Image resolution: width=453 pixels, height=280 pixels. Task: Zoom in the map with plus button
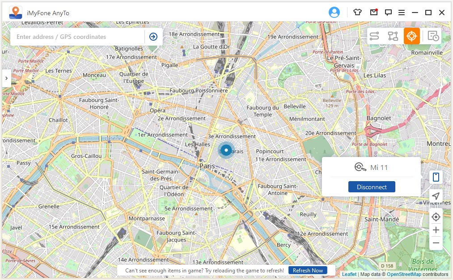(436, 230)
